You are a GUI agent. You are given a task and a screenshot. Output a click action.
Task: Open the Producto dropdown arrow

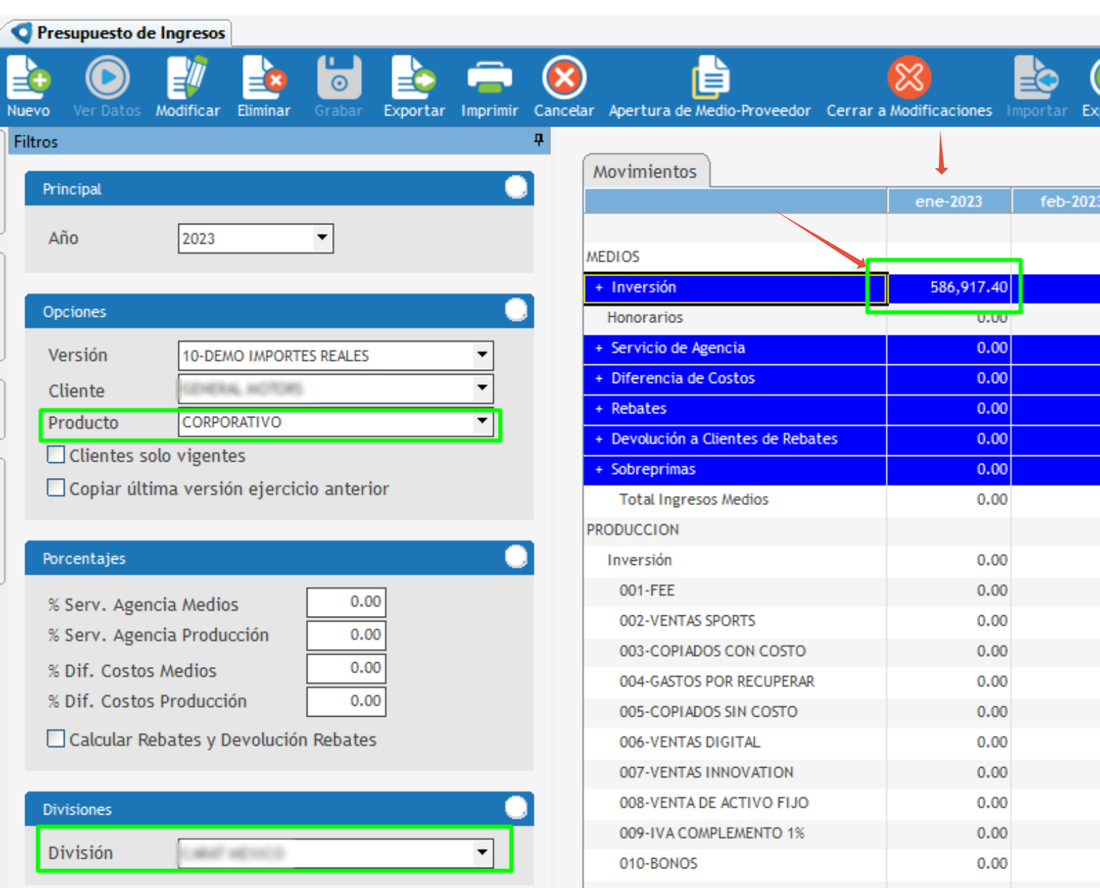pos(482,422)
